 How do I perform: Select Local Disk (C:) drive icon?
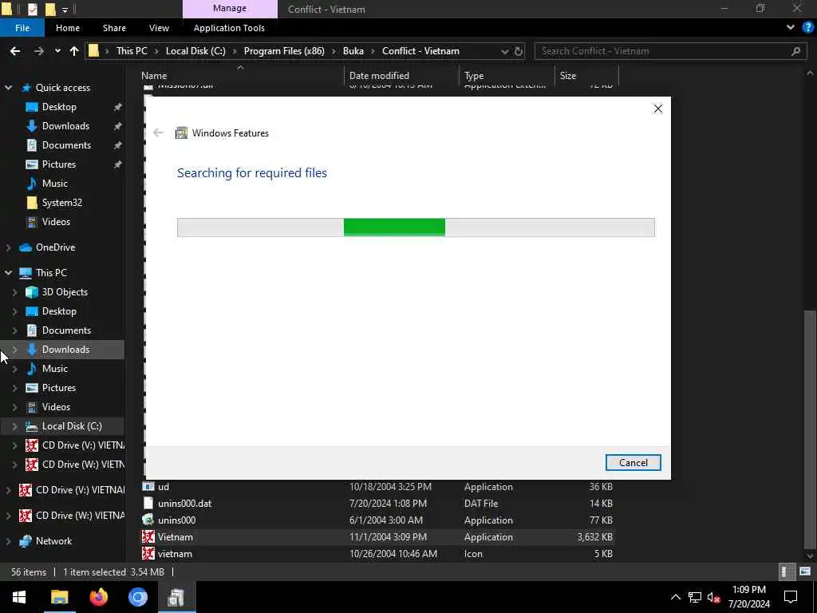[32, 426]
